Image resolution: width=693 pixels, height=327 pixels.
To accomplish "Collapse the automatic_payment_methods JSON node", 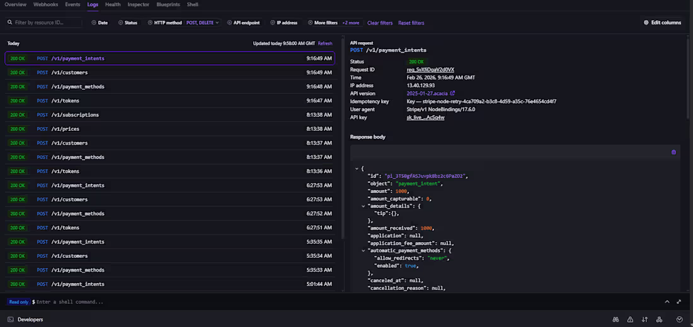I will pos(364,251).
